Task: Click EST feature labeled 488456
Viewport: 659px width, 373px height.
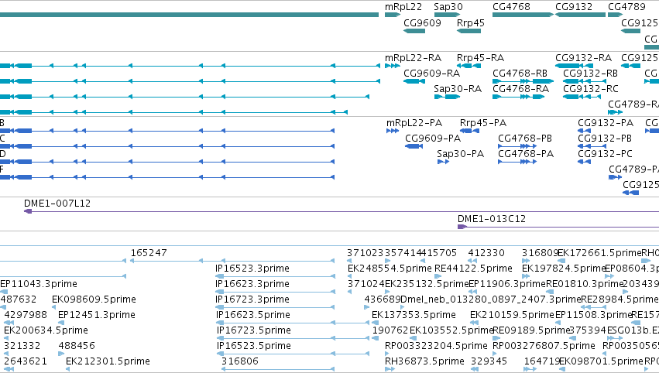Action: click(x=77, y=346)
